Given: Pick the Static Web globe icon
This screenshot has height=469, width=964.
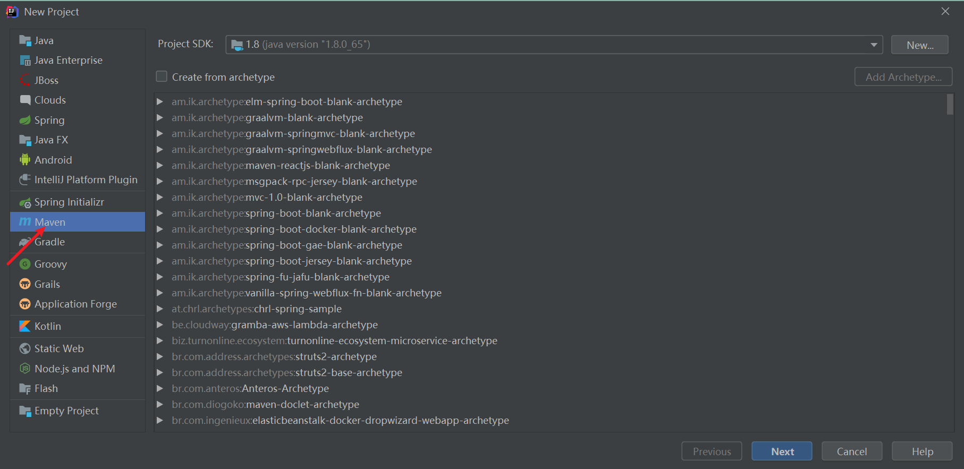Looking at the screenshot, I should coord(25,348).
